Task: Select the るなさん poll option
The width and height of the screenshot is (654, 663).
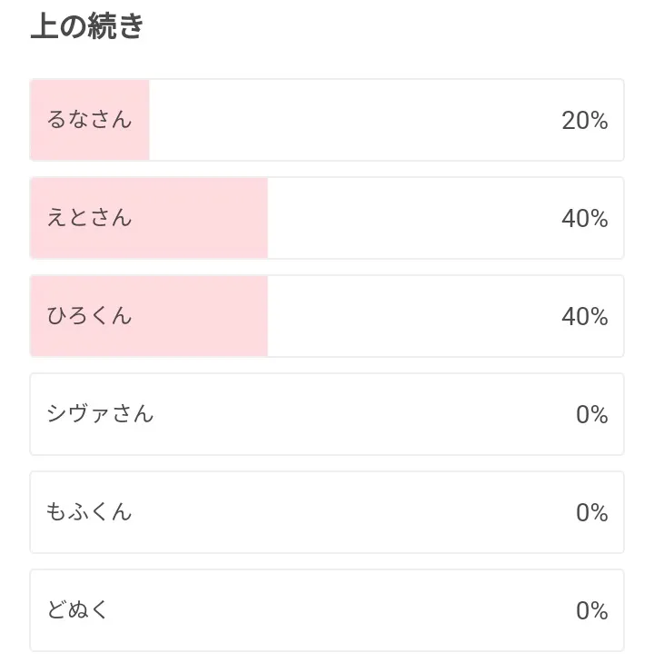Action: point(89,120)
